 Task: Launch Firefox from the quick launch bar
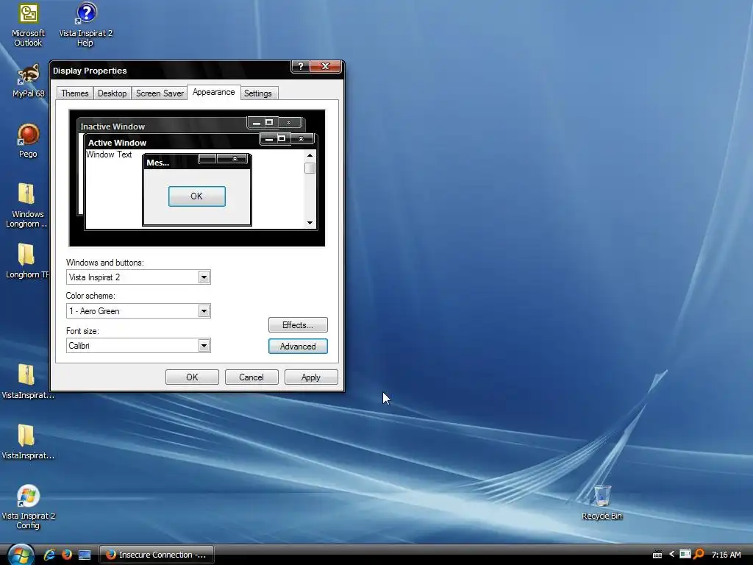coord(67,555)
